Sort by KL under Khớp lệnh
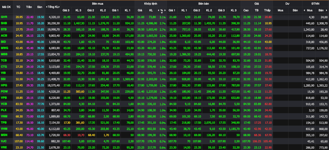Viewport: 329px width, 150px height. click(x=151, y=10)
